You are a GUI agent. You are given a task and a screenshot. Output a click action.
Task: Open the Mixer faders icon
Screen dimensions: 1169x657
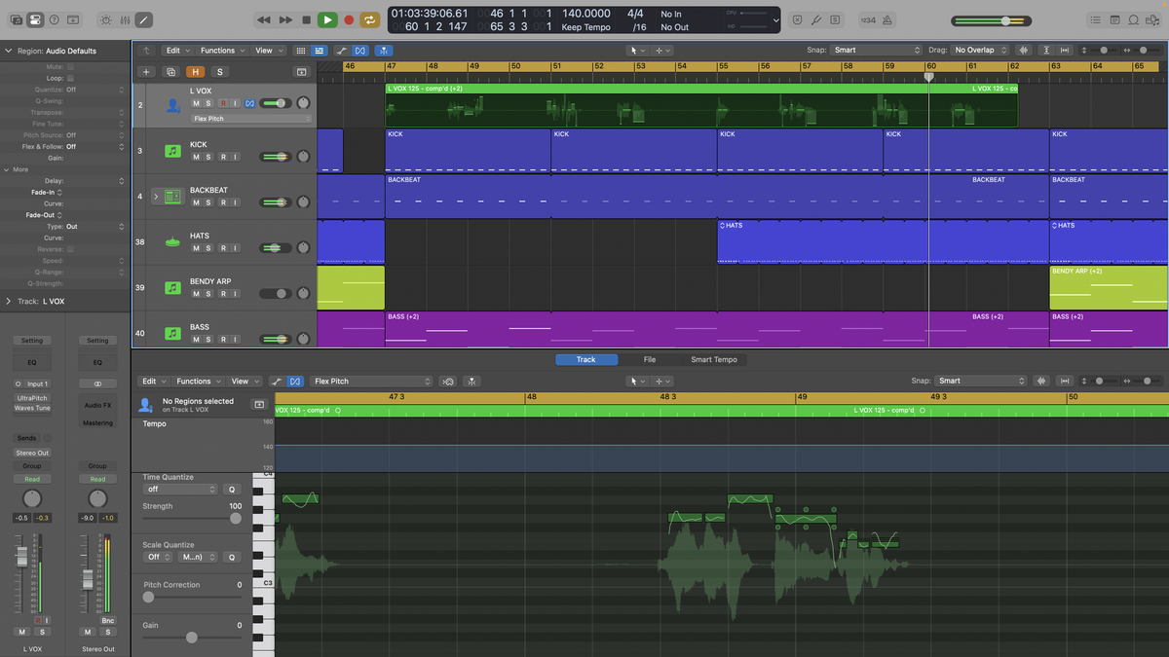click(x=125, y=19)
